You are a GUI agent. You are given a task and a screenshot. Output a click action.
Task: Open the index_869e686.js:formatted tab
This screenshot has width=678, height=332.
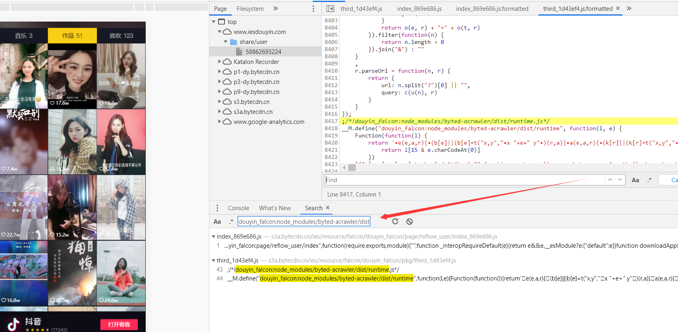tap(492, 8)
